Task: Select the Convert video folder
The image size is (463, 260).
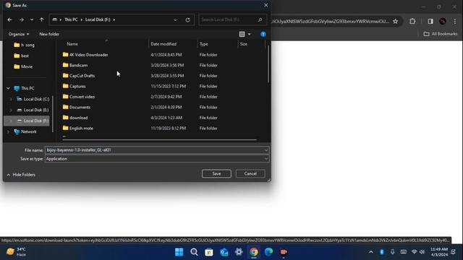Action: [79, 97]
